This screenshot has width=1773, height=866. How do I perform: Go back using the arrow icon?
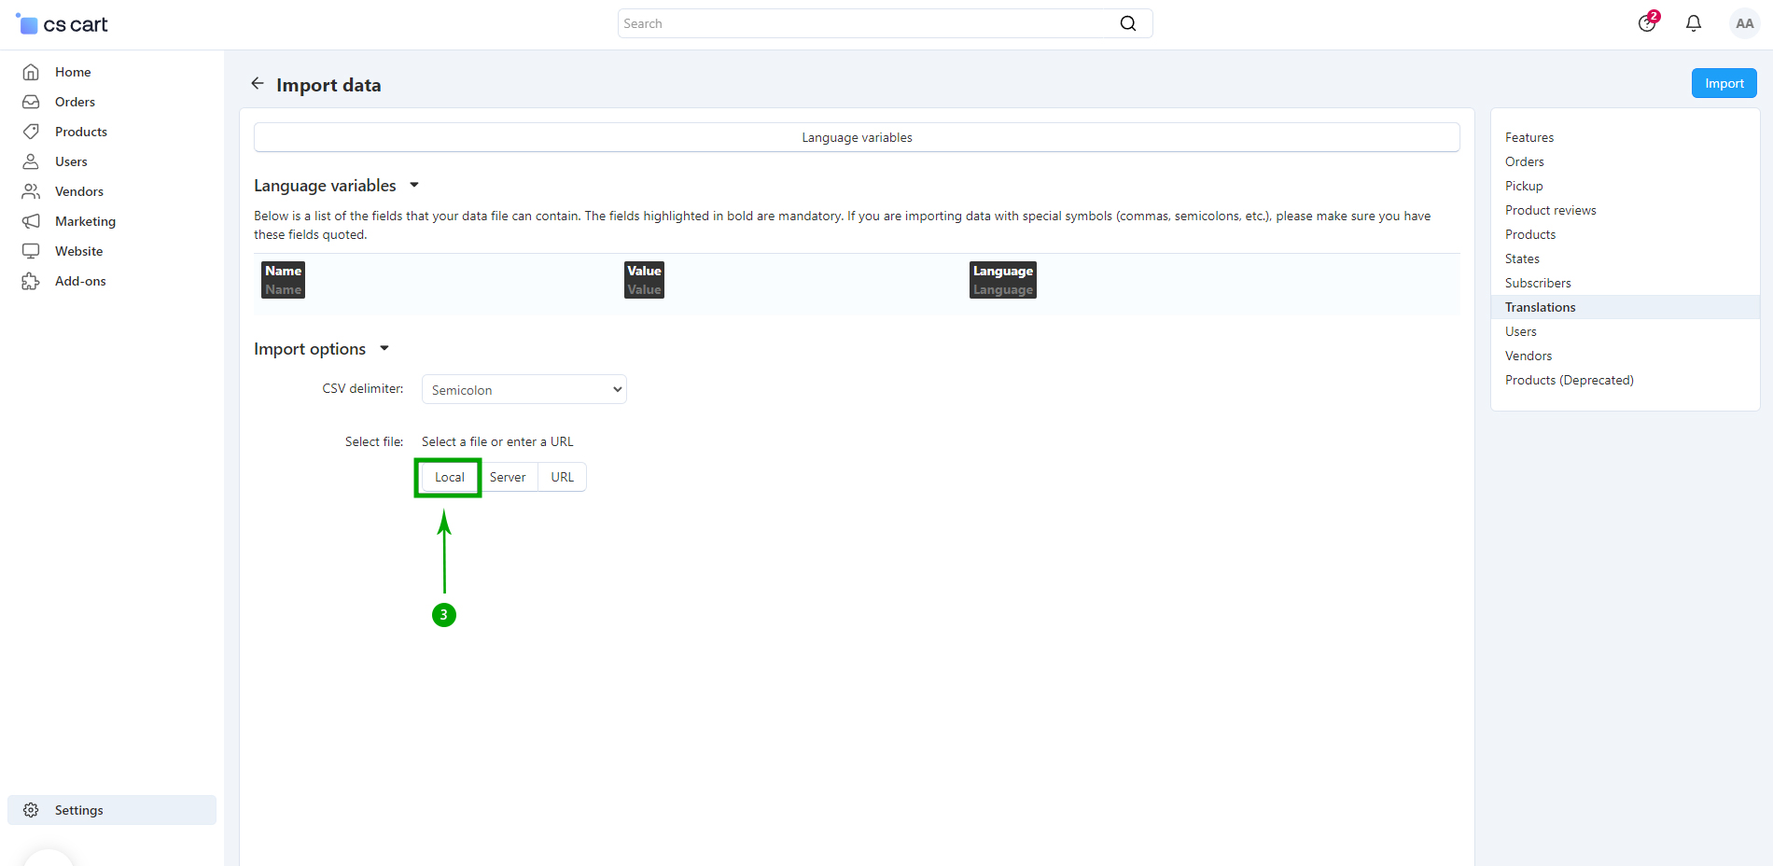(258, 84)
